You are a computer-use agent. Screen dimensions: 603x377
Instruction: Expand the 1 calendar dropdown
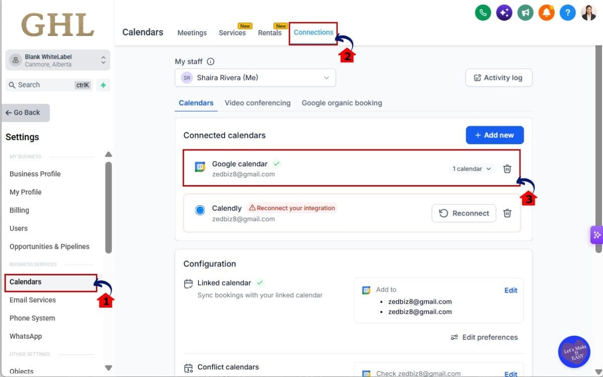click(471, 169)
